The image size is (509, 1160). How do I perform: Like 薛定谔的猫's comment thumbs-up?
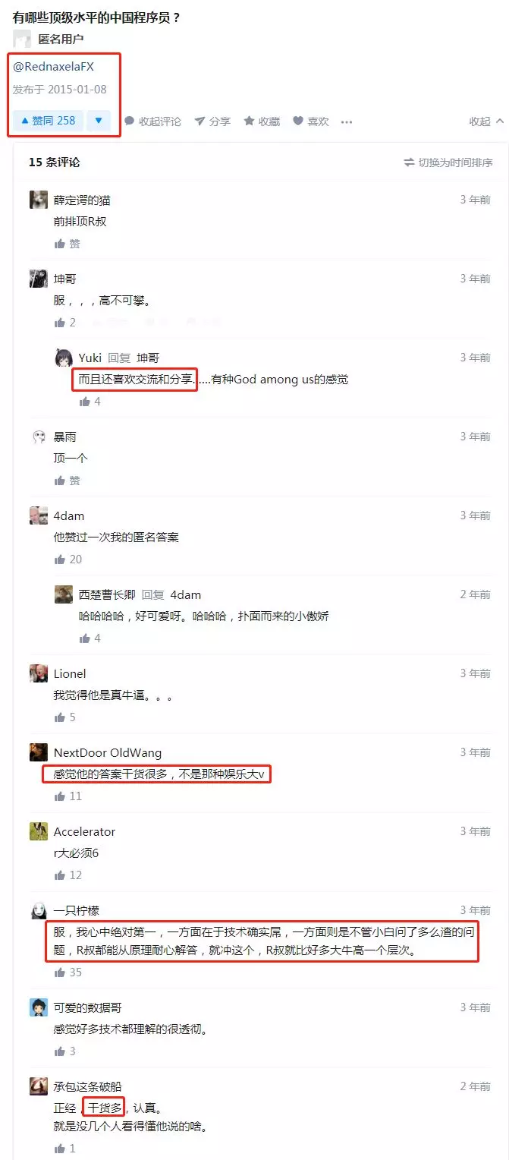coord(67,244)
